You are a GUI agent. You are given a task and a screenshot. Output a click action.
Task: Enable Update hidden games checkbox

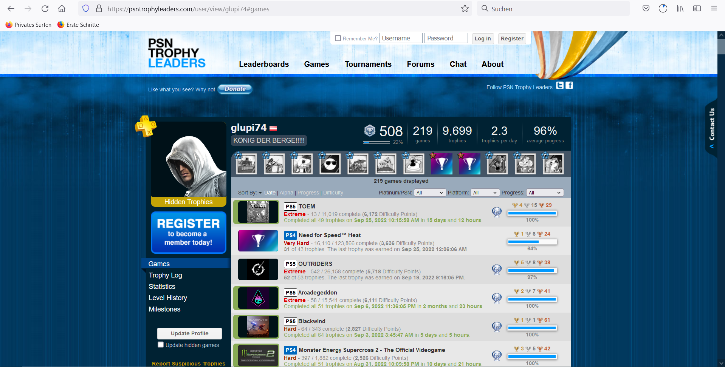coord(161,345)
